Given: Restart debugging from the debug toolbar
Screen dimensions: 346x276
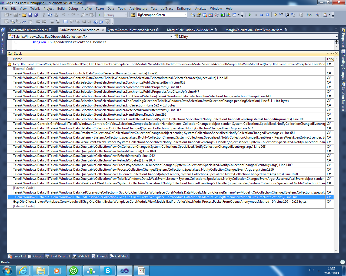Looking at the screenshot, I should (x=268, y=15).
